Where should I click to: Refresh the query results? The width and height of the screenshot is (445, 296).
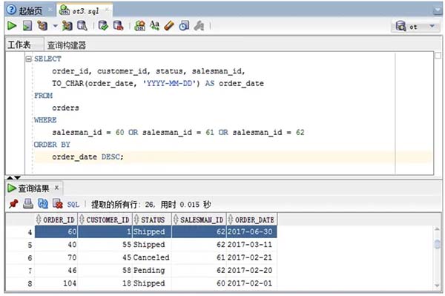pos(43,204)
